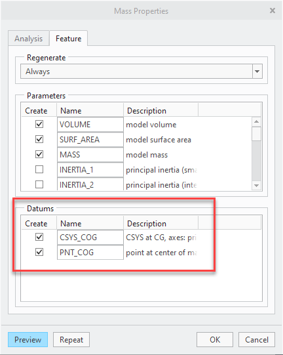This screenshot has width=283, height=355.
Task: Select the Feature tab
Action: 69,39
